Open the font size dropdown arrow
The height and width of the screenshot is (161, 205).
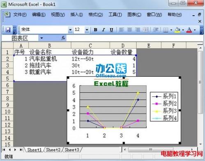[87, 30]
